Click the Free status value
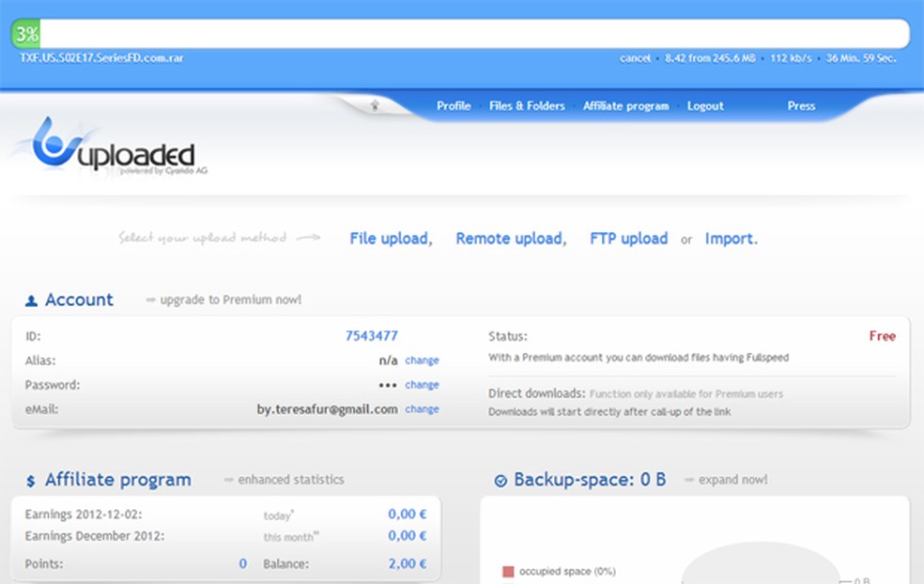924x584 pixels. [882, 336]
